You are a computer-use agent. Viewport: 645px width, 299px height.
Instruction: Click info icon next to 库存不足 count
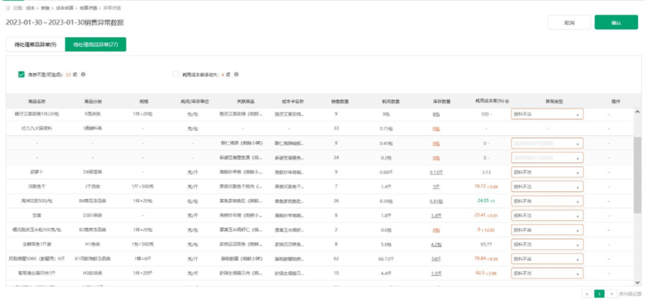83,75
